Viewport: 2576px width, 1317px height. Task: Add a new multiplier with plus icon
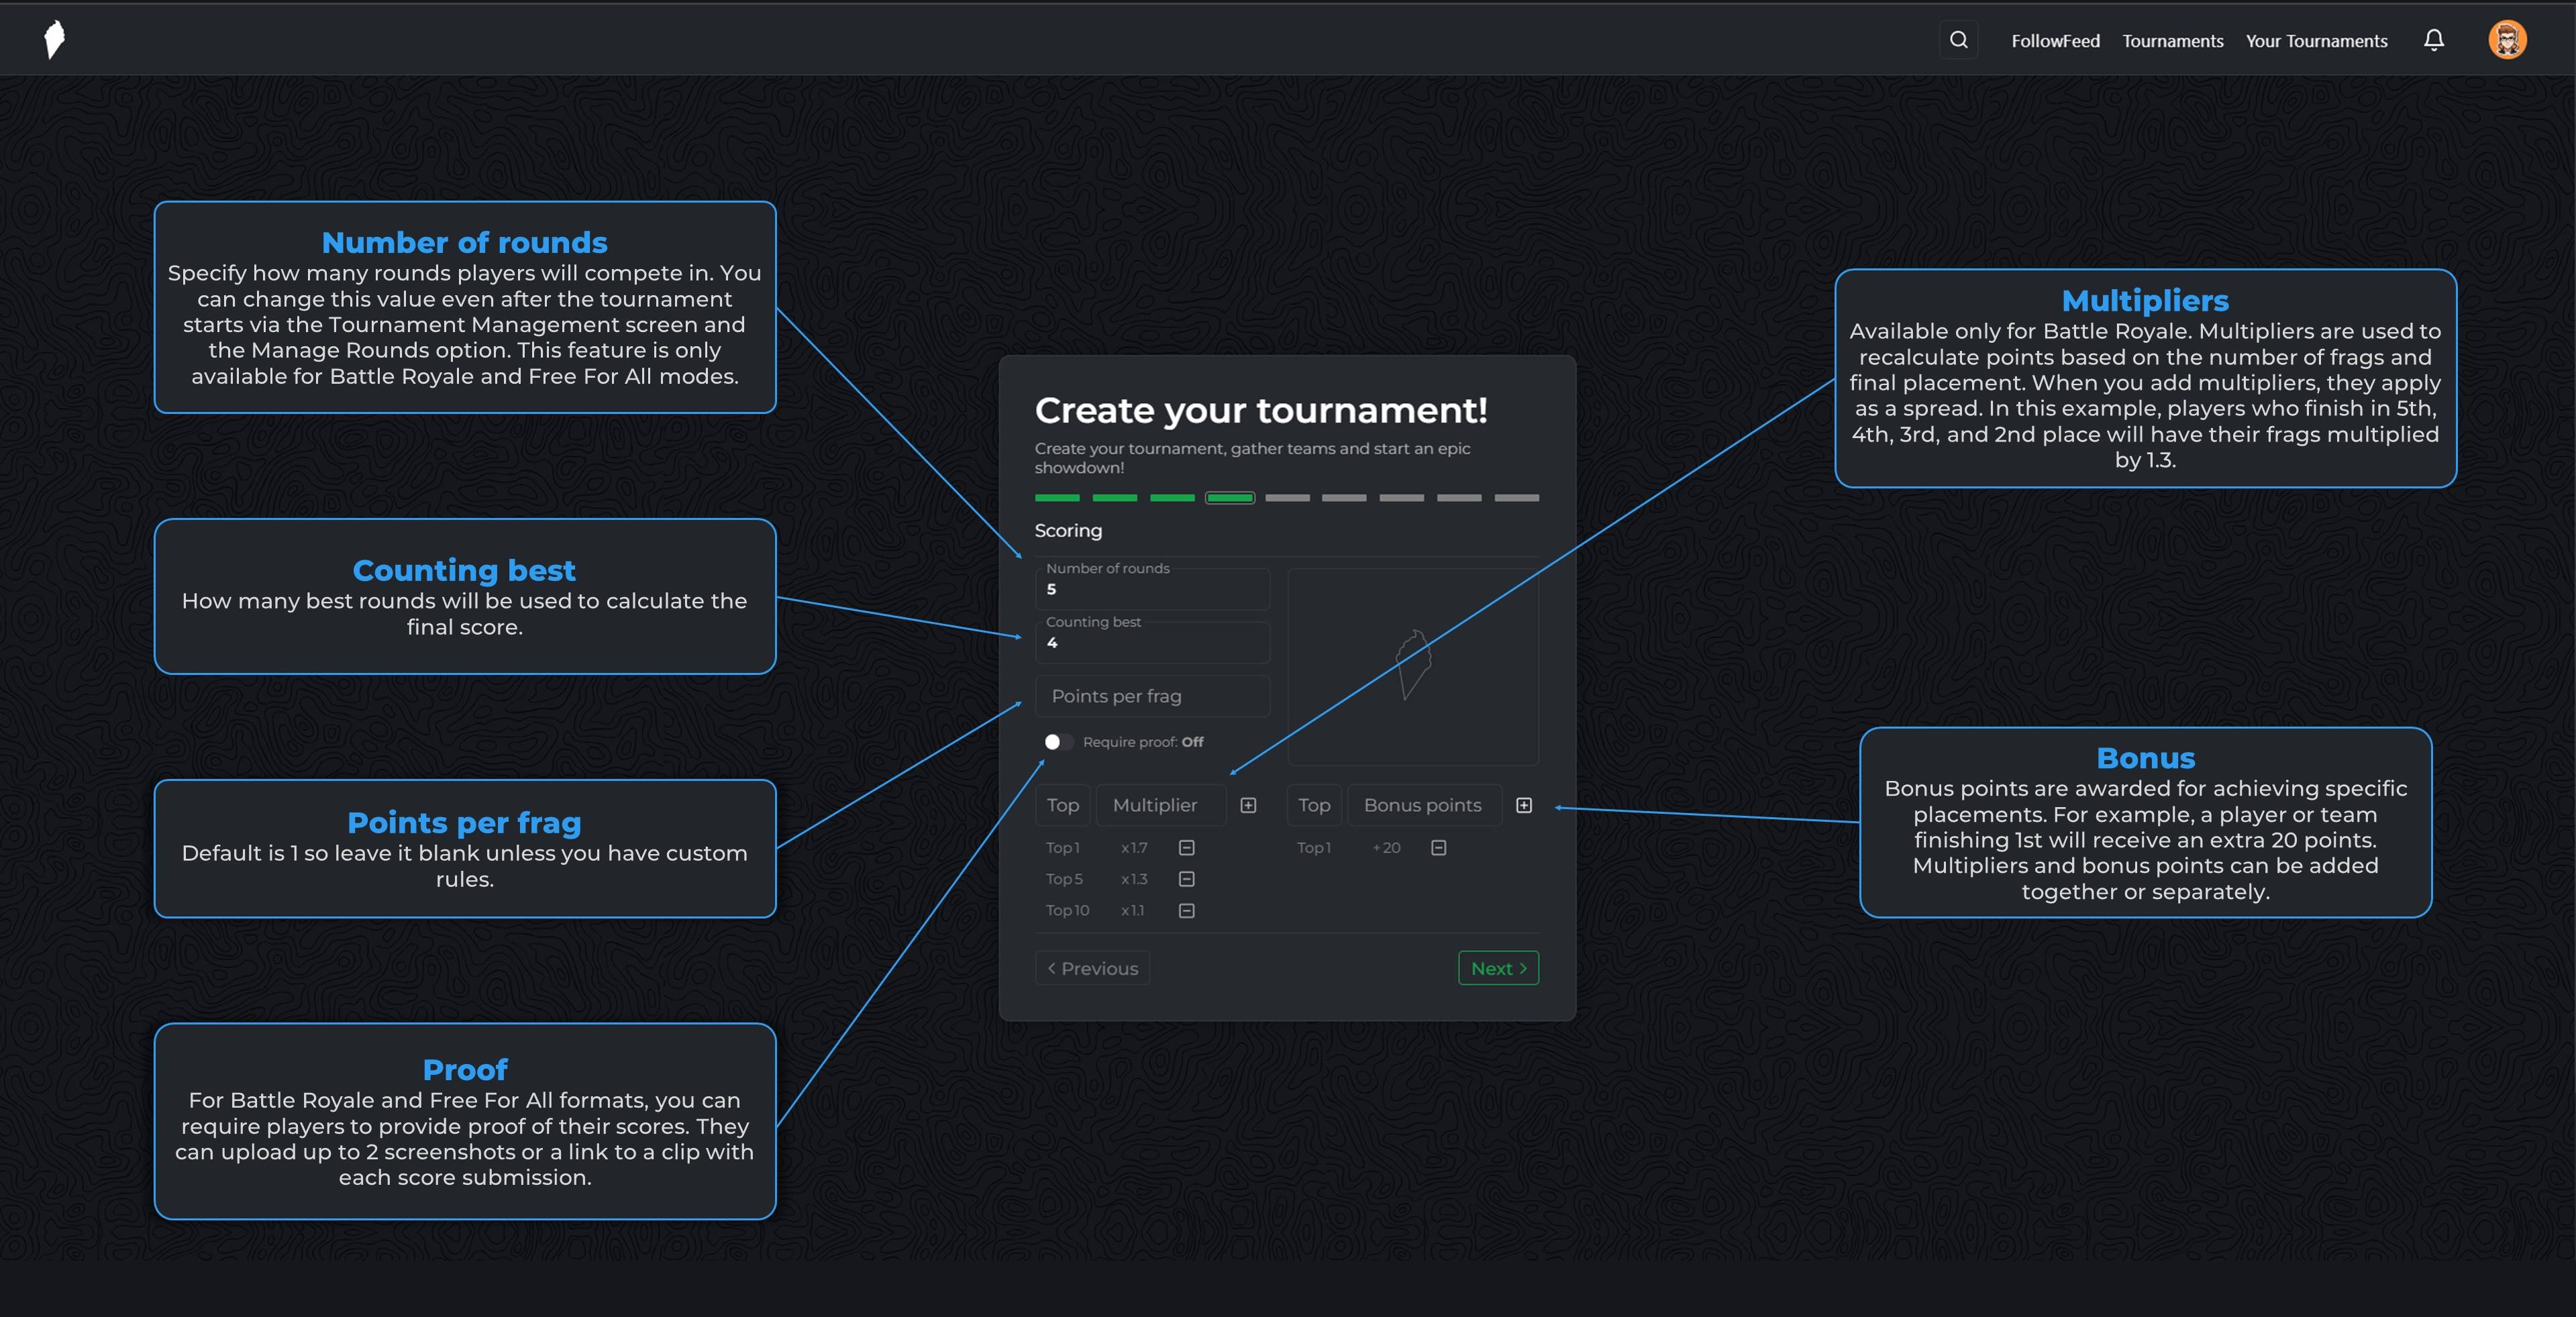[x=1248, y=805]
